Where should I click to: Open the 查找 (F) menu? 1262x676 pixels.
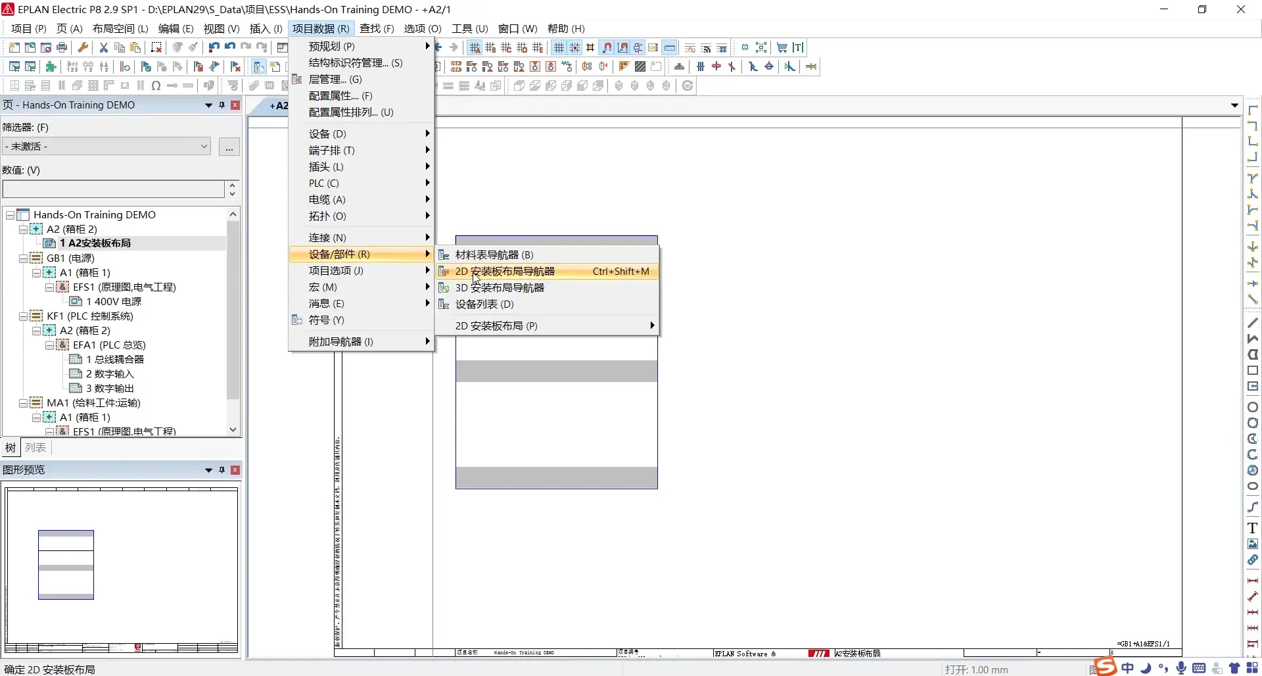tap(377, 29)
